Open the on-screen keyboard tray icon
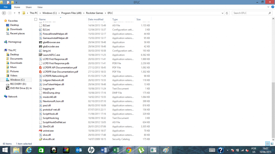 click(x=212, y=150)
